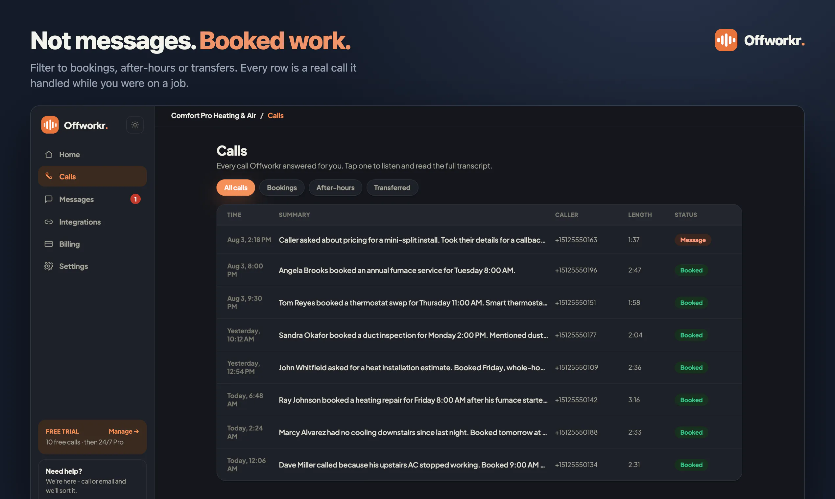Open Angela Brooks furnace service call

click(x=479, y=270)
